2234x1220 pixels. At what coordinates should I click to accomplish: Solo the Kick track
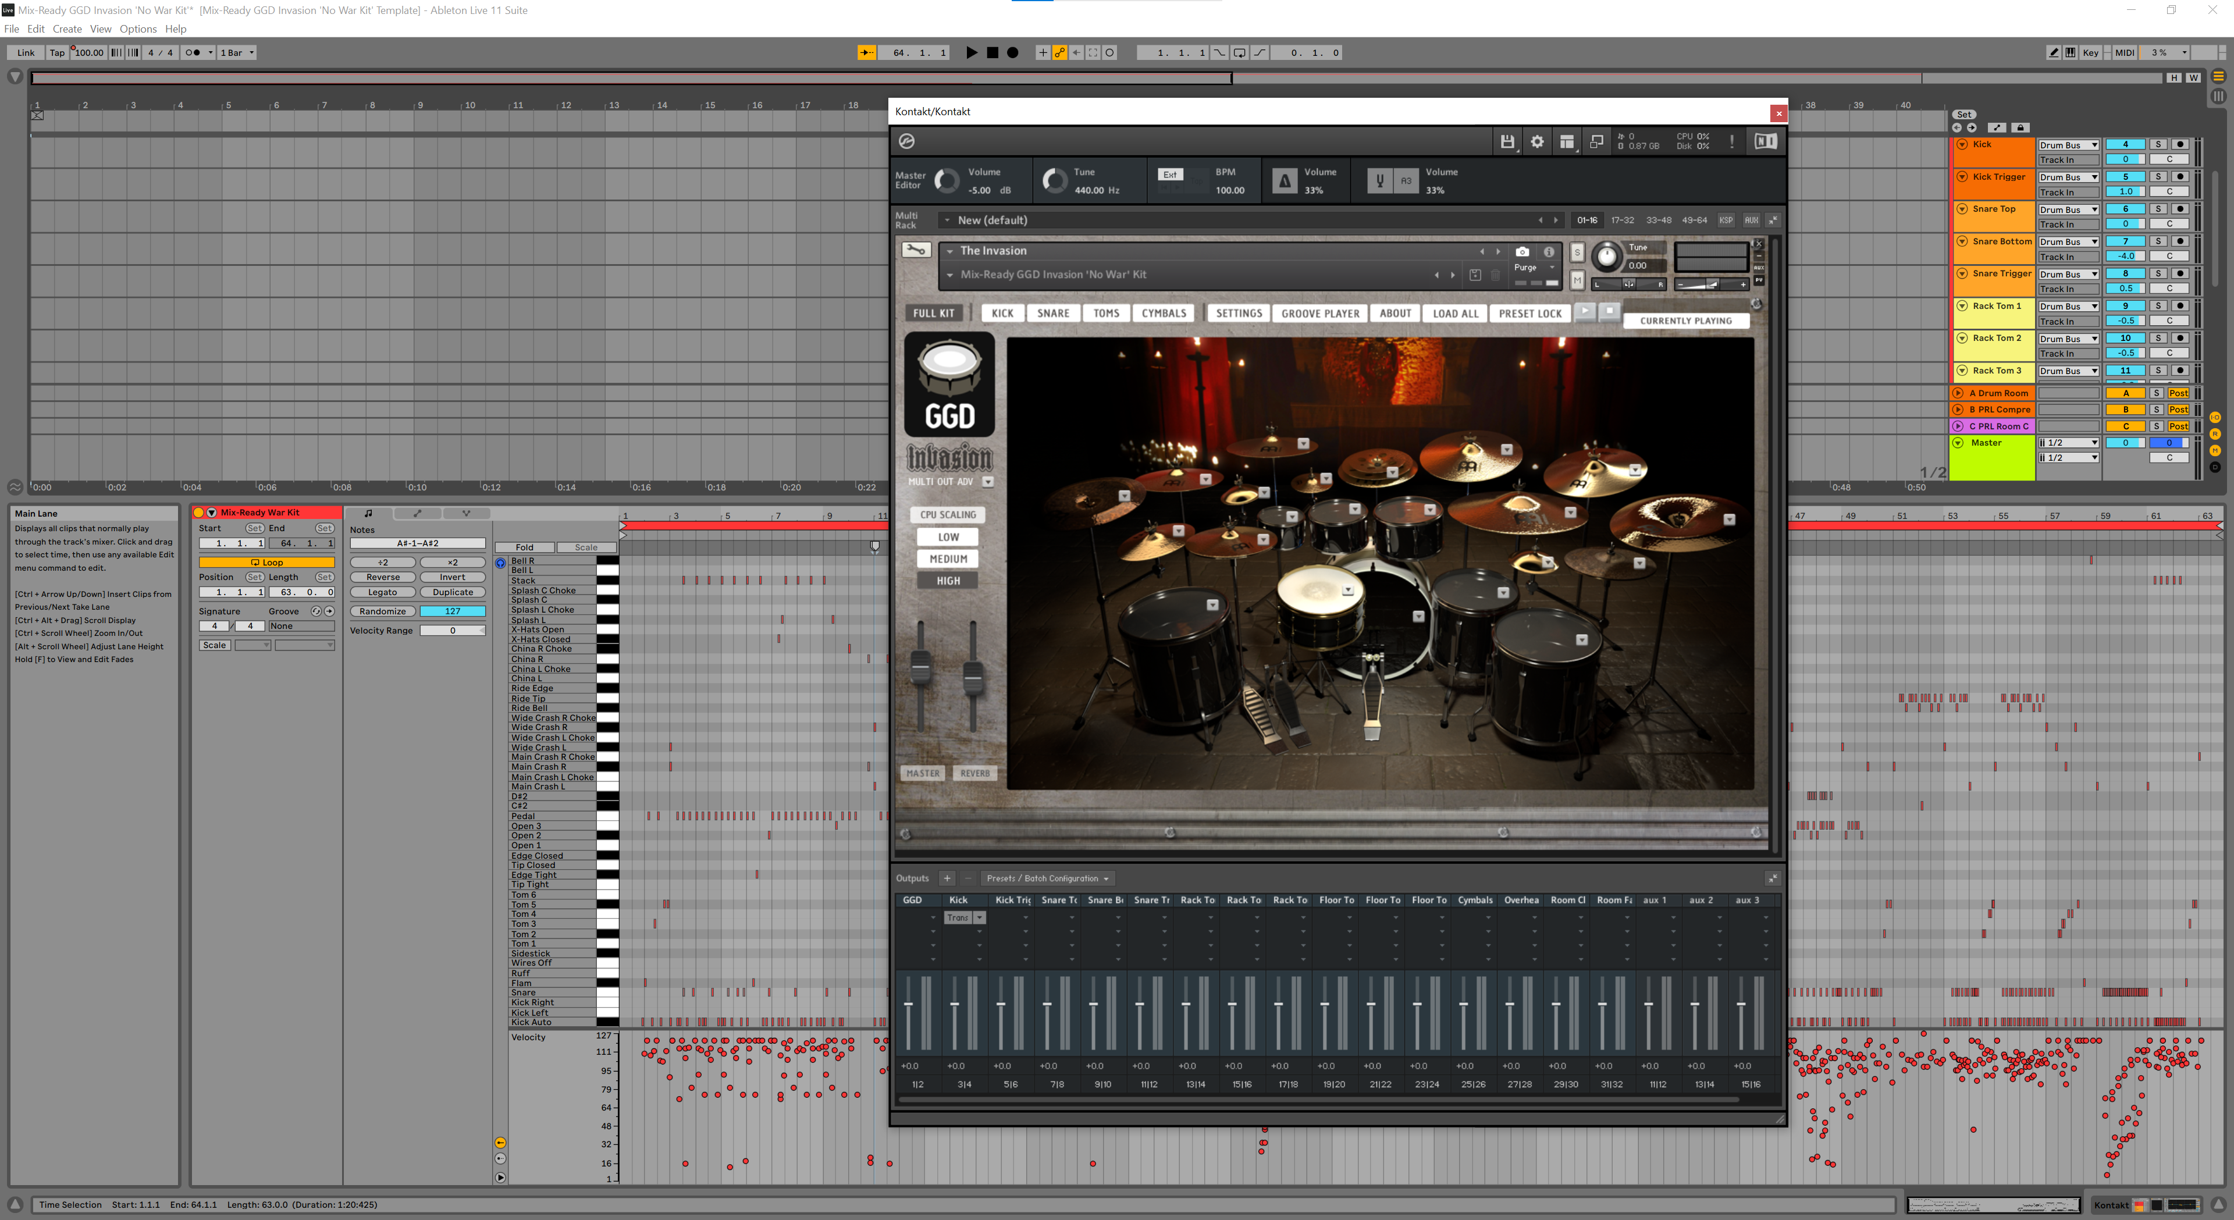pyautogui.click(x=2158, y=145)
